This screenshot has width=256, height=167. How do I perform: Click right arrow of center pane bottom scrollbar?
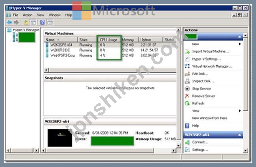coord(174,151)
